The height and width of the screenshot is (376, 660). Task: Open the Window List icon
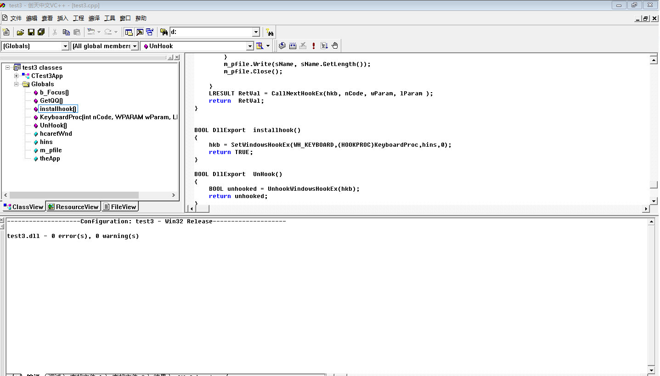150,32
